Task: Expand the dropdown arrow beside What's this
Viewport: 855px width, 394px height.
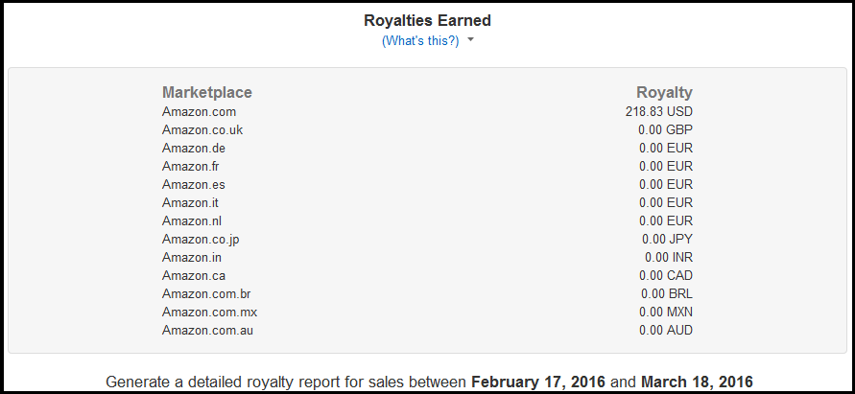Action: (471, 40)
